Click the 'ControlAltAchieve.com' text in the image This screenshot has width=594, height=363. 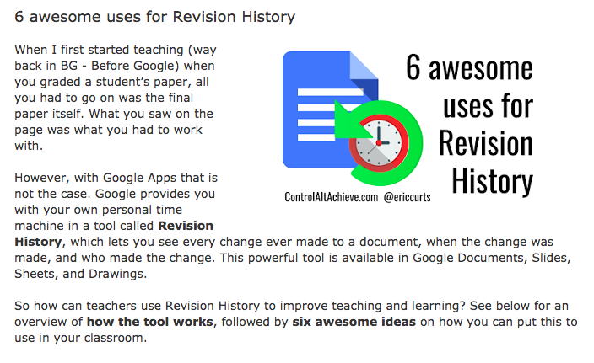tap(331, 197)
